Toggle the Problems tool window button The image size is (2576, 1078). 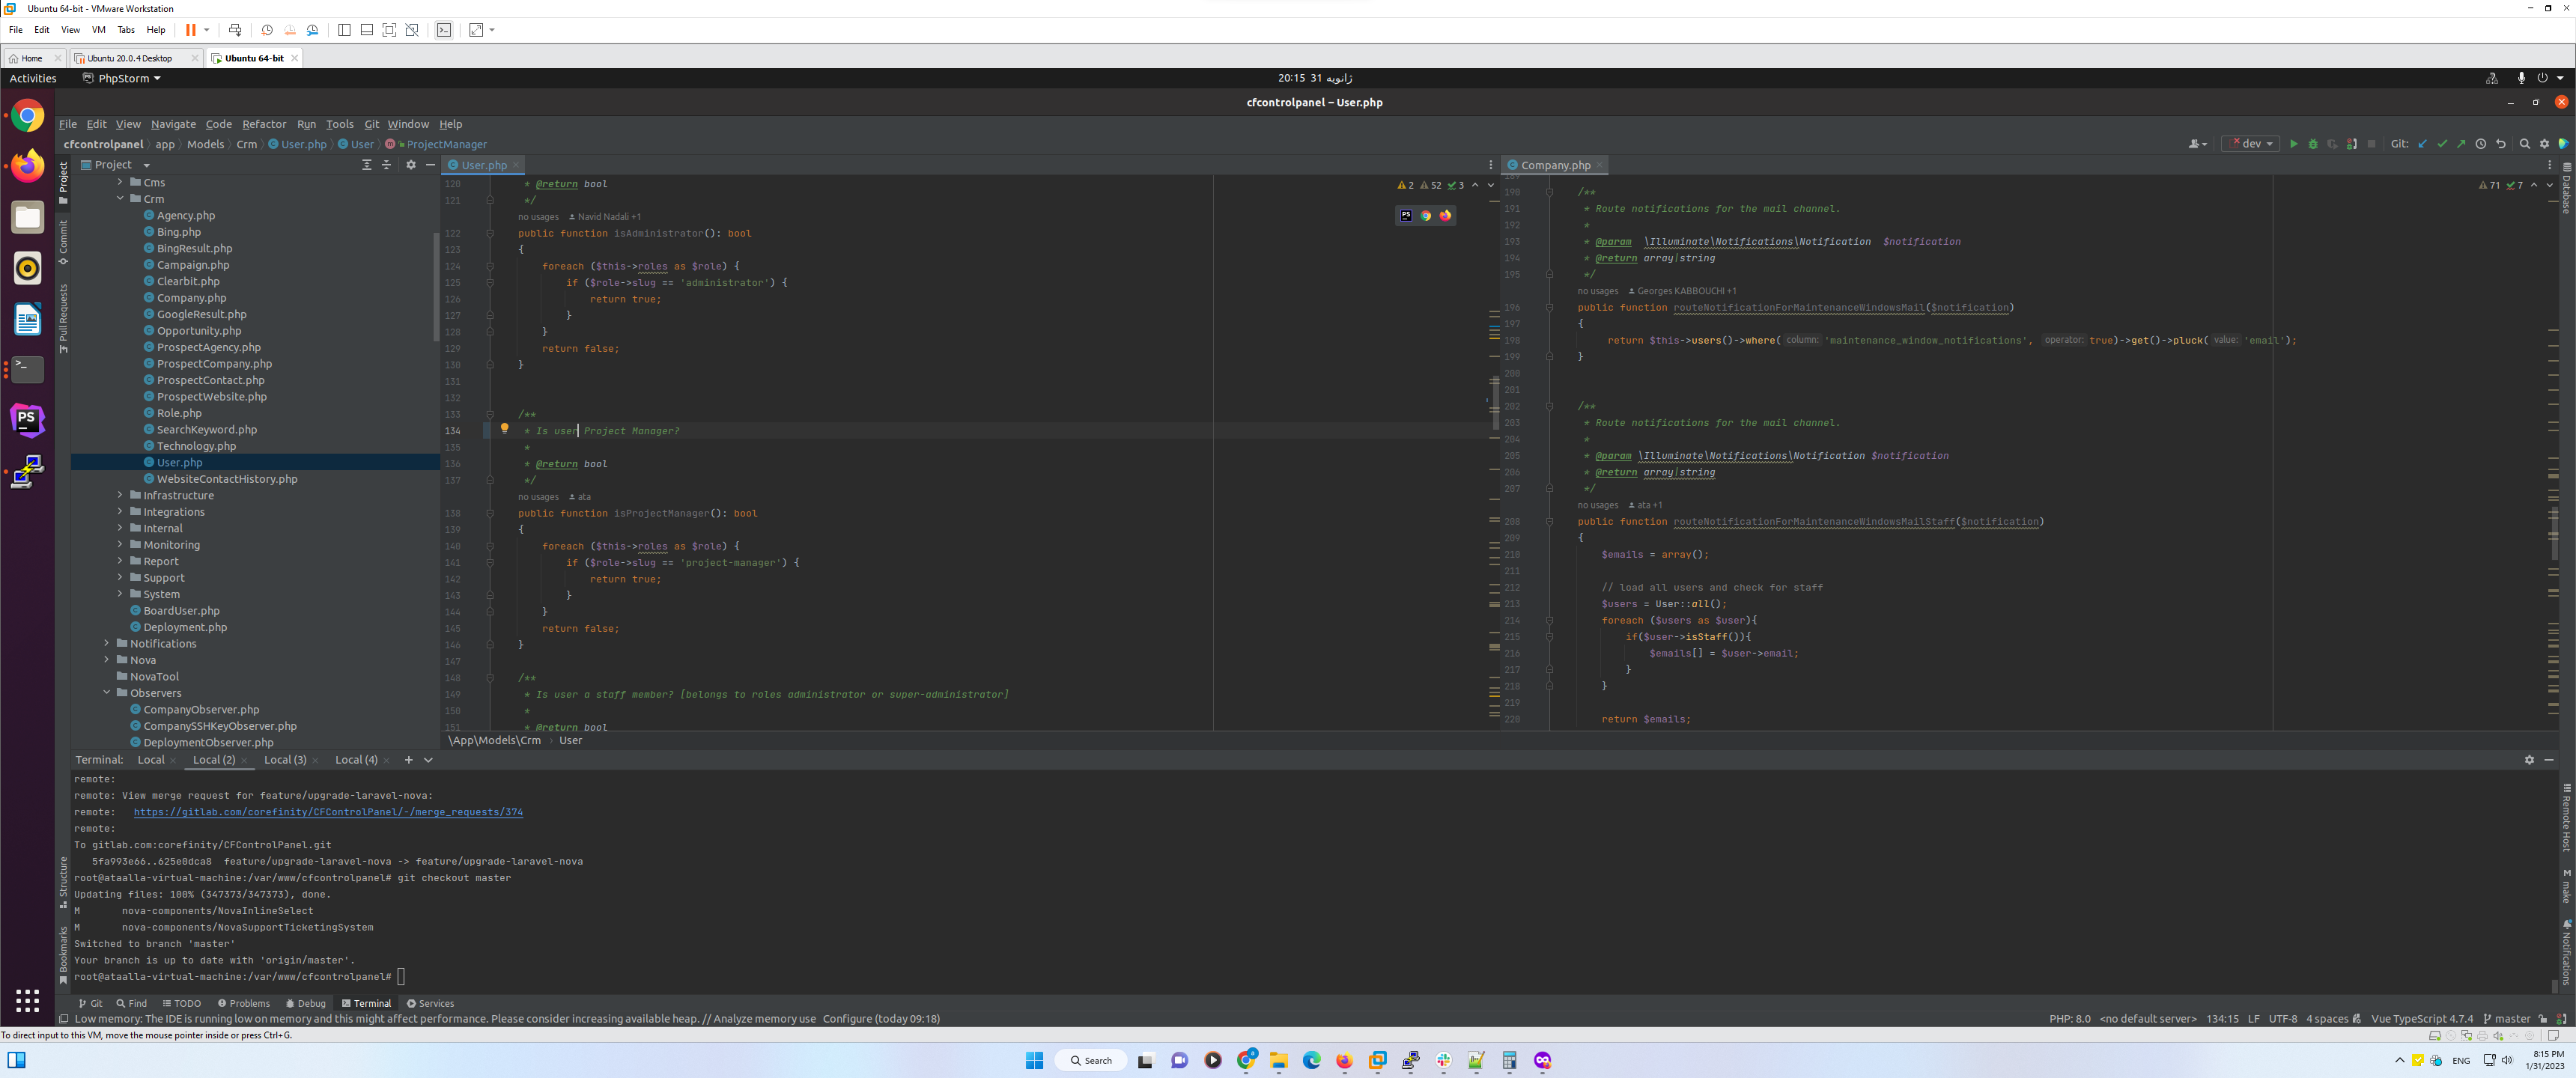(243, 1003)
